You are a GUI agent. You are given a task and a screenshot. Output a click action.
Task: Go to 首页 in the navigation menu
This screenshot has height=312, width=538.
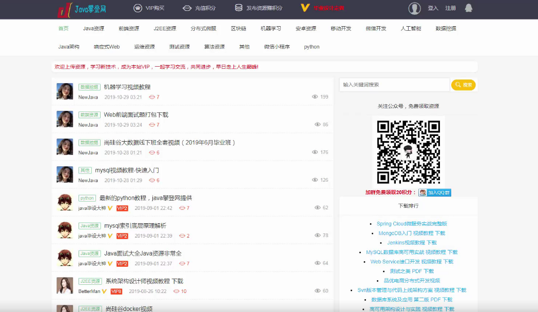63,29
